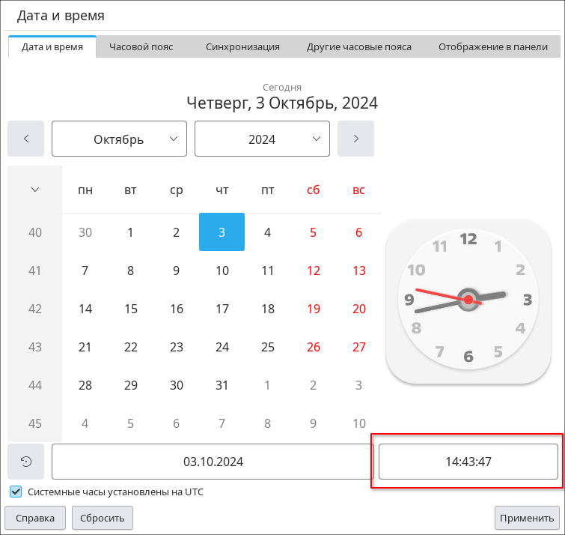The height and width of the screenshot is (535, 565).
Task: Select October 17 in the calendar
Action: [222, 309]
